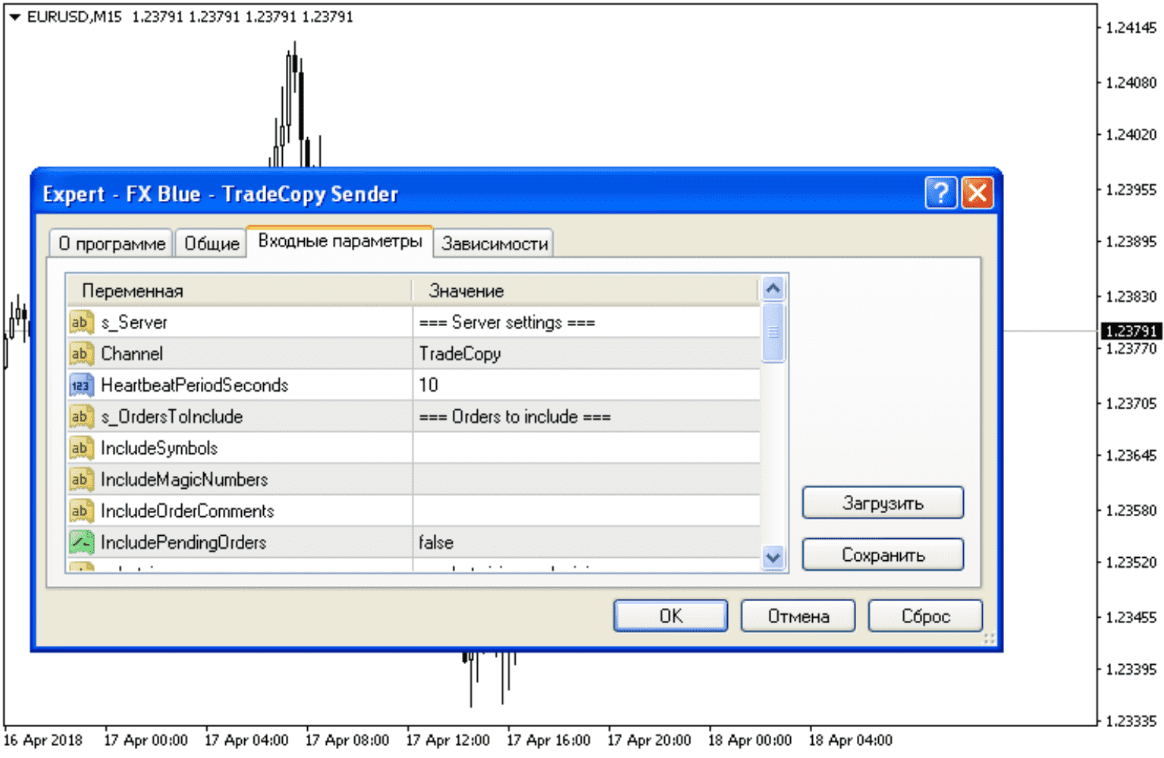
Task: Close the TradeCopy Sender dialog
Action: pyautogui.click(x=977, y=193)
